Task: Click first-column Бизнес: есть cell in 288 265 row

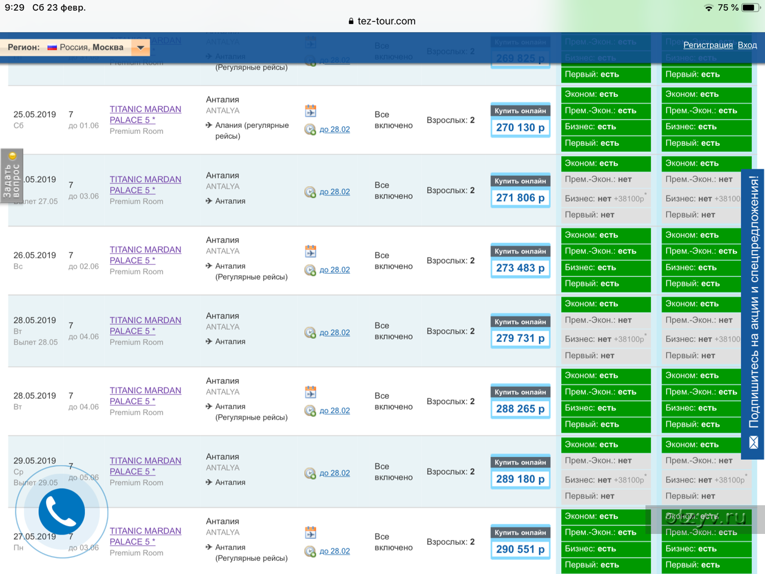Action: 606,408
